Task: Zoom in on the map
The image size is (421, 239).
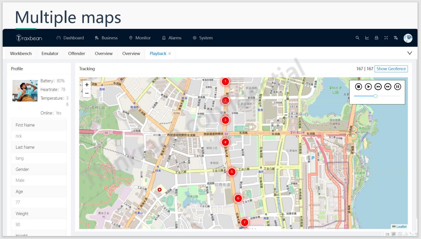Action: click(87, 85)
